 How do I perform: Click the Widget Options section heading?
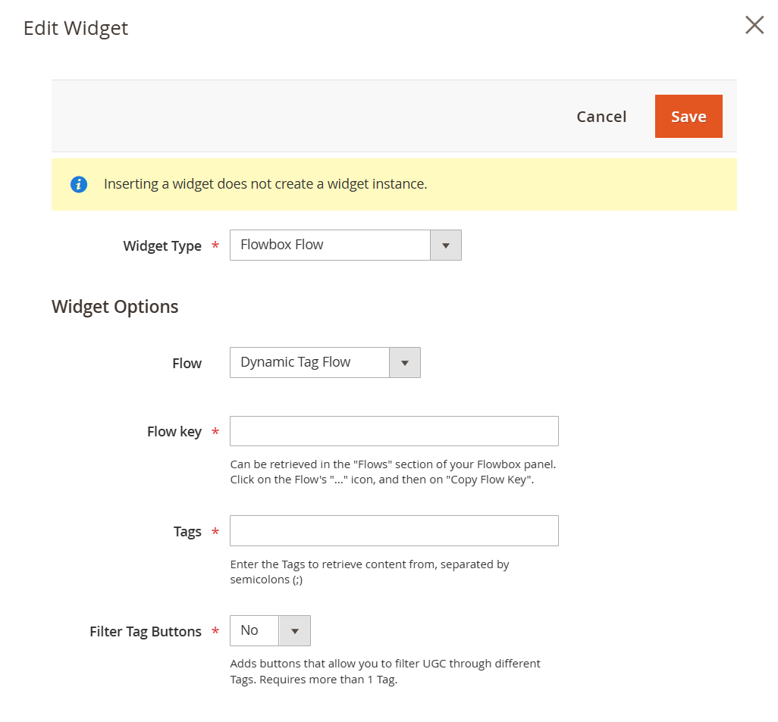point(115,307)
